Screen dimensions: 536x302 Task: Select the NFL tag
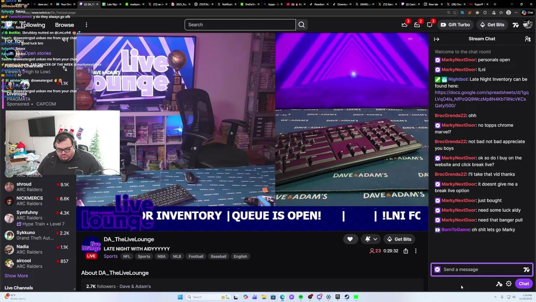coord(126,256)
